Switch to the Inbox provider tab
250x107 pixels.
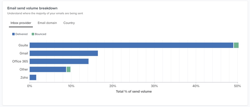click(x=21, y=23)
